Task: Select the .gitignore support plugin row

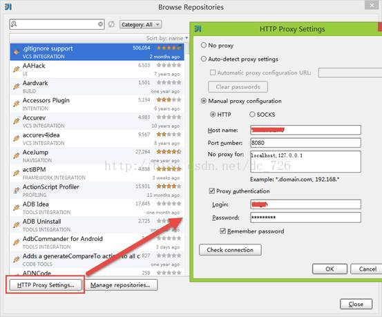Action: click(x=97, y=52)
